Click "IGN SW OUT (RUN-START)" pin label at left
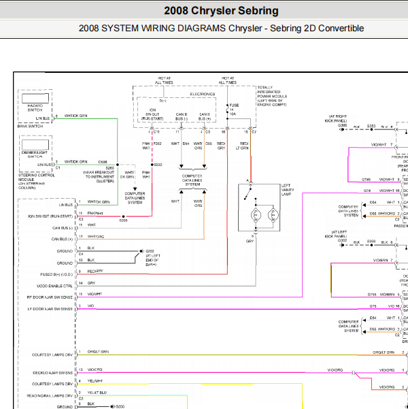Viewport: 408px width, 409px height. click(x=50, y=216)
